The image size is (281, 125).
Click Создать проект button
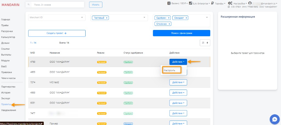(x=57, y=33)
